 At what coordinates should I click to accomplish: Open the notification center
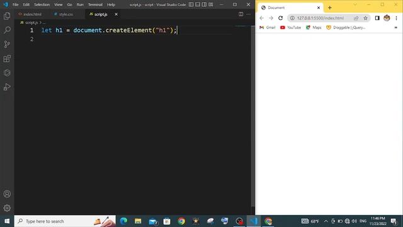pyautogui.click(x=394, y=221)
